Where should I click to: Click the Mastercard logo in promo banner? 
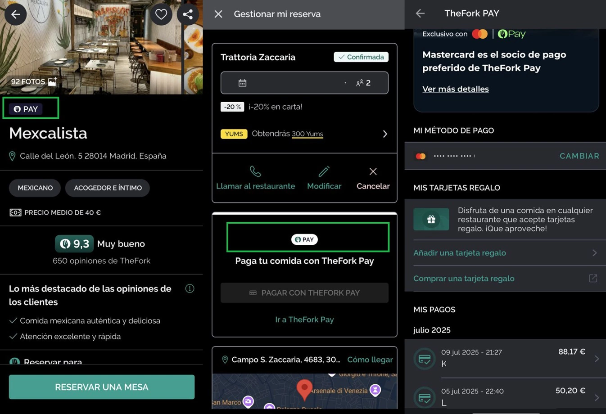click(480, 34)
